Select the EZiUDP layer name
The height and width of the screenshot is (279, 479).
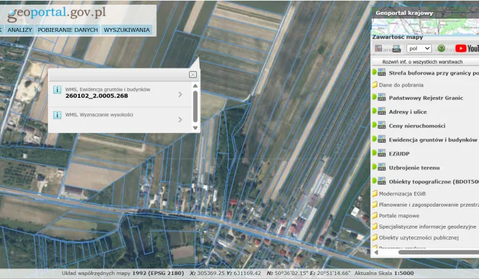click(x=399, y=153)
